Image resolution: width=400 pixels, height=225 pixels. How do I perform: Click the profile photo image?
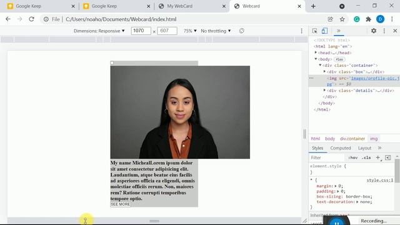click(x=180, y=112)
